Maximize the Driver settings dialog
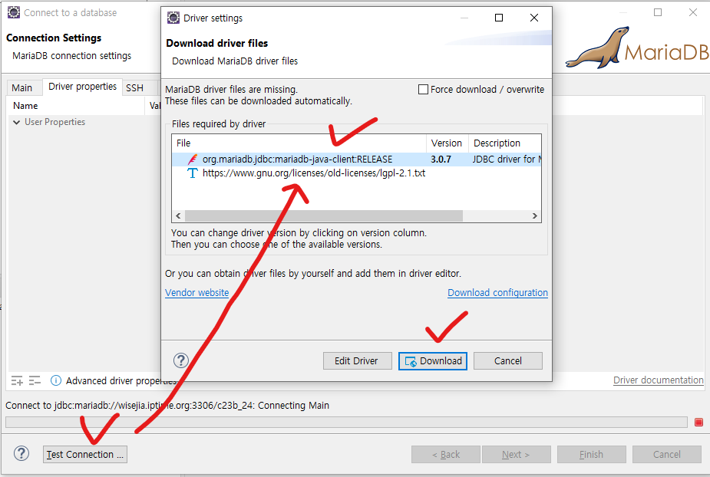 point(499,18)
